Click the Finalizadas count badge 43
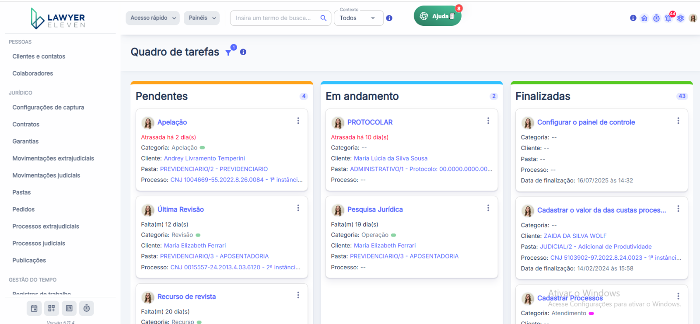Viewport: 700px width, 324px height. (682, 96)
